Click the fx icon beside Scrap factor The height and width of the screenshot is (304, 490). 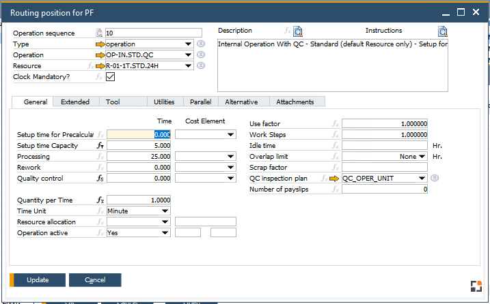tap(336, 168)
